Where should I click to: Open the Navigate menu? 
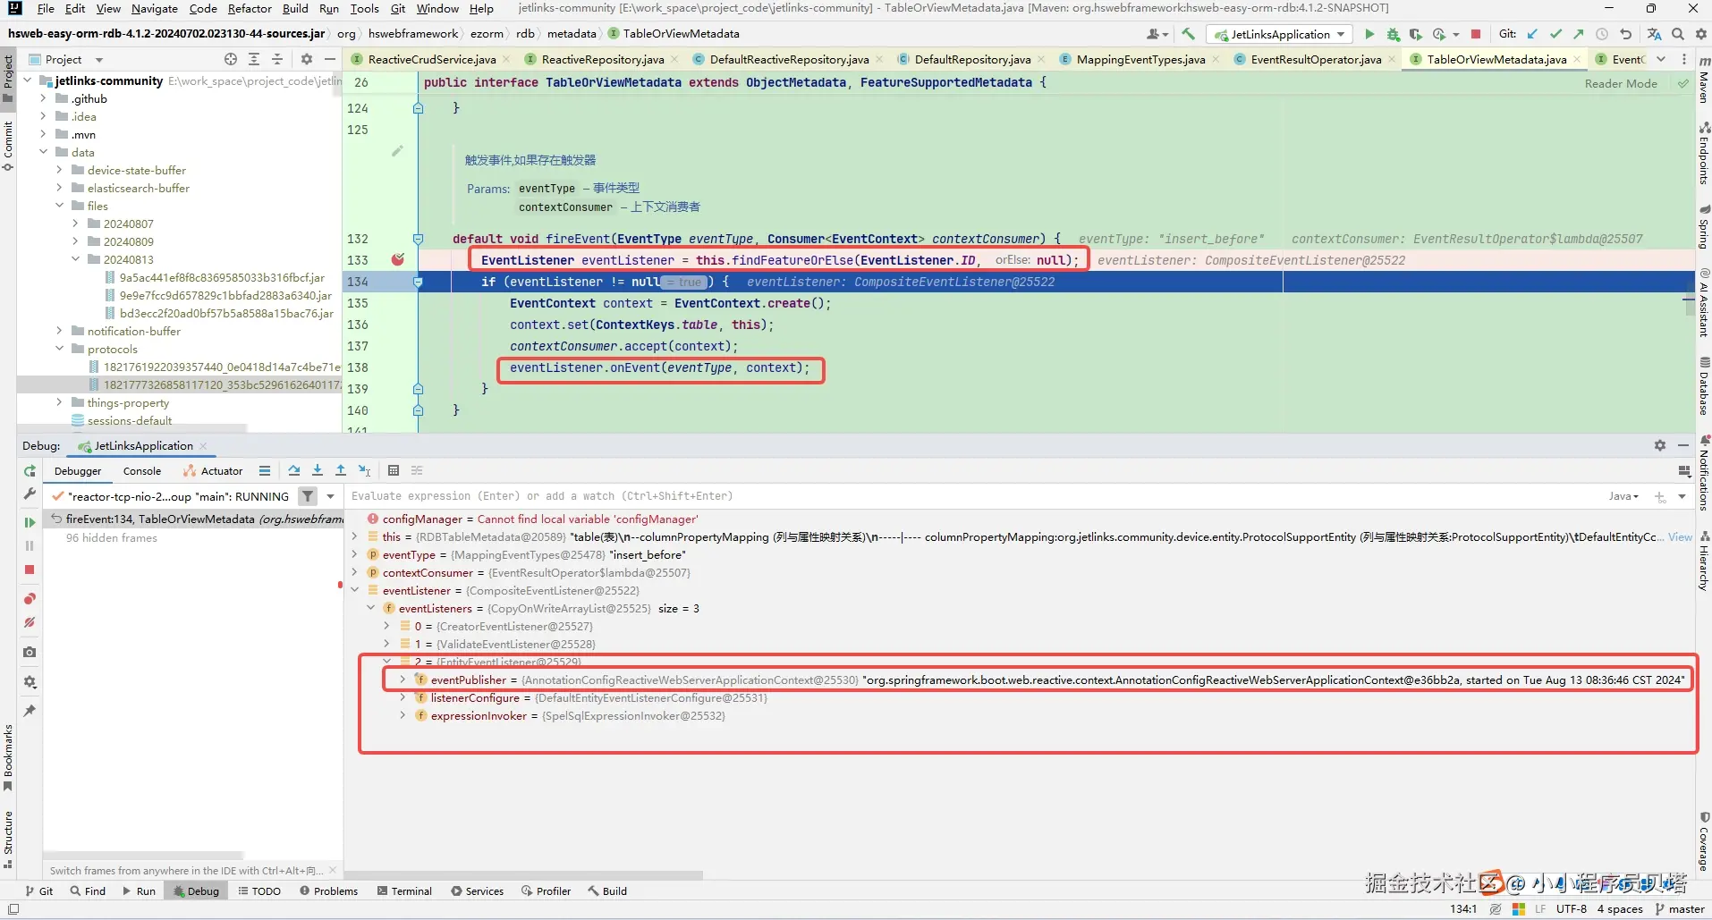point(154,8)
